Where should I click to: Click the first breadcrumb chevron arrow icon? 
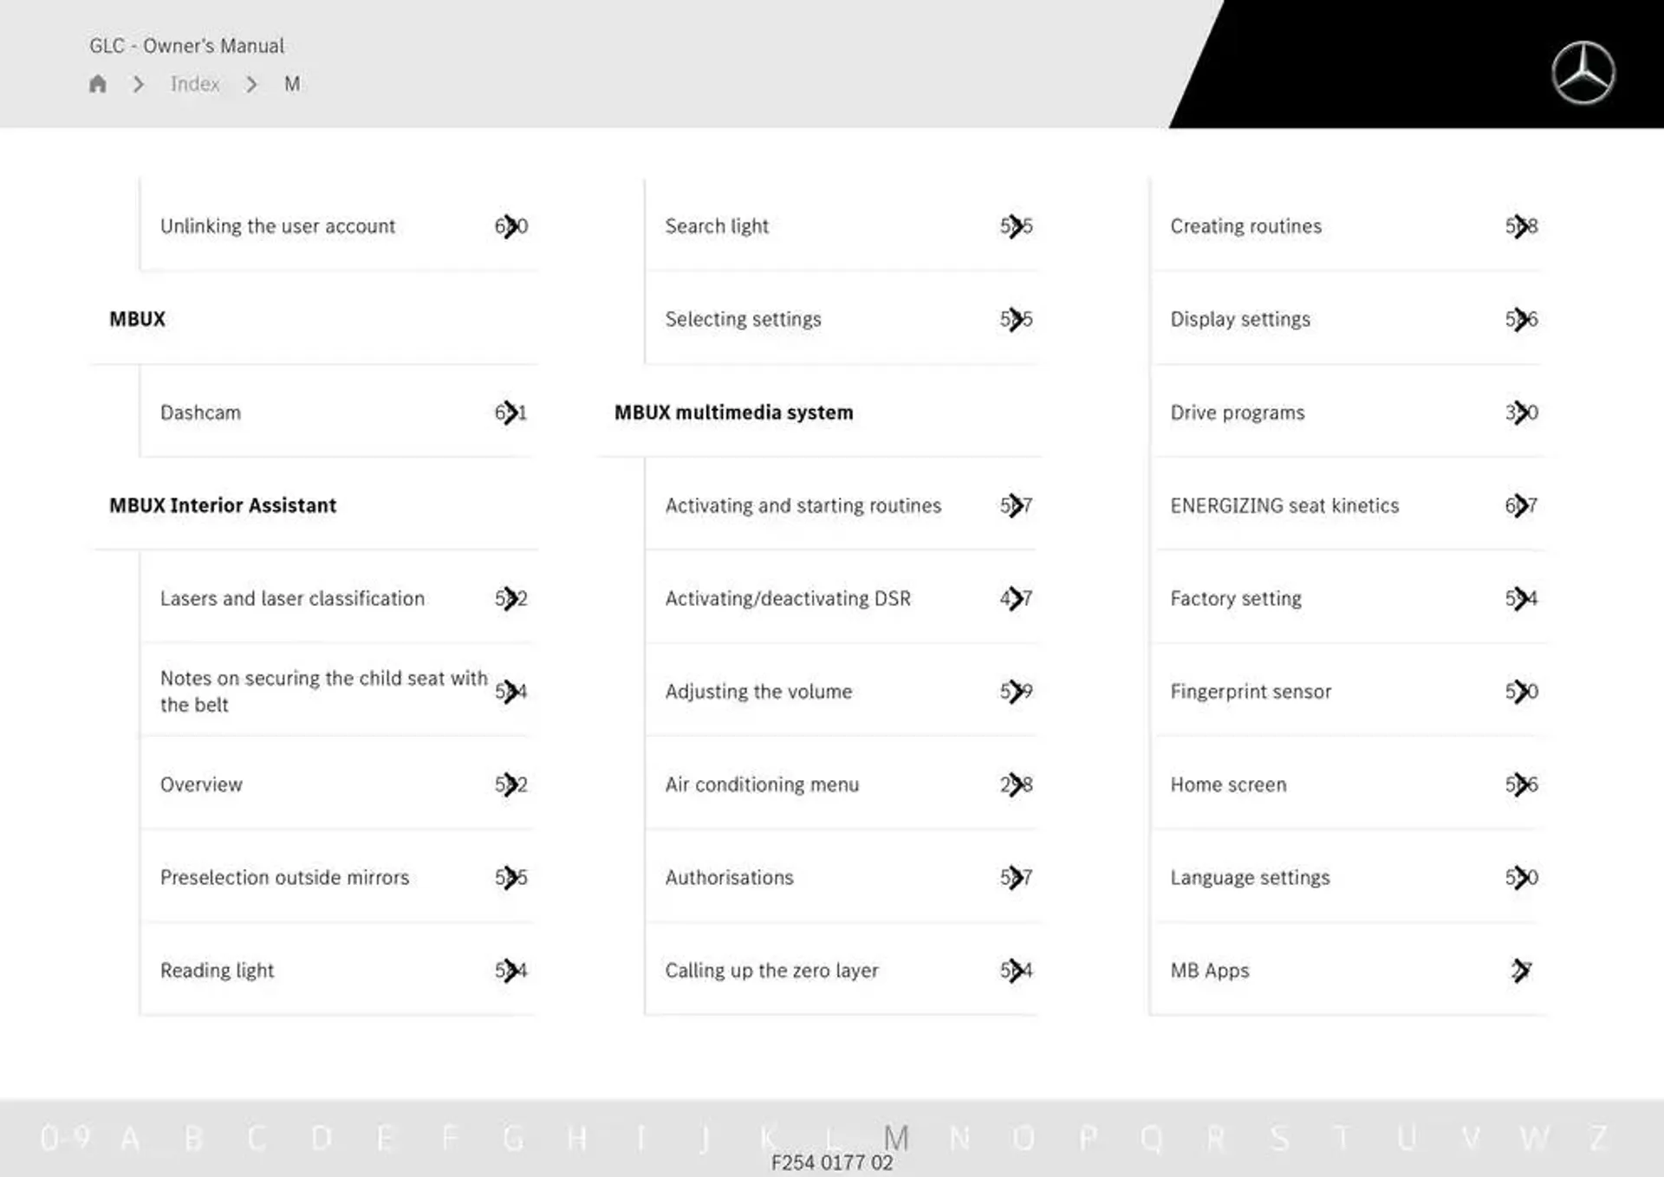141,84
